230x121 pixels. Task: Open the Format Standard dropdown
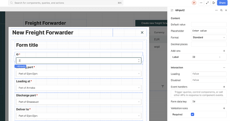click(209, 38)
